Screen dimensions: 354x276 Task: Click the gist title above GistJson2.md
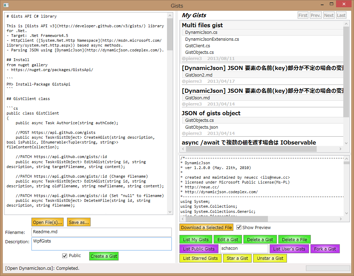(x=263, y=68)
